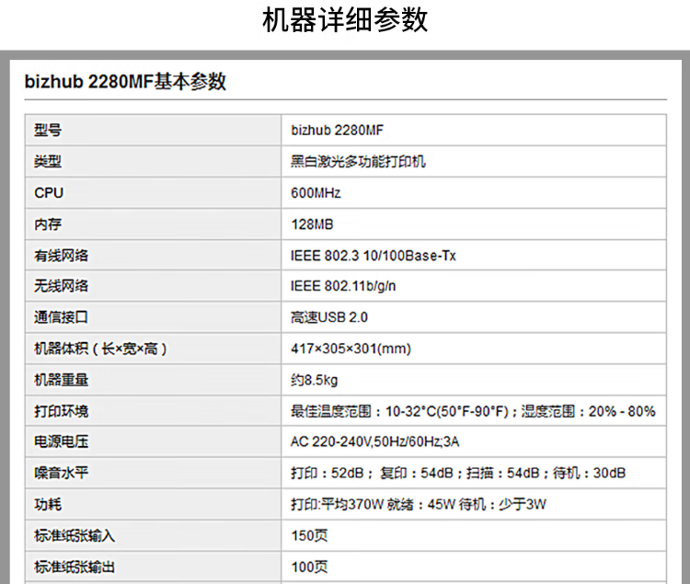690x584 pixels.
Task: Select IEEE 802.3 10/100Base-Tx value
Action: click(374, 256)
